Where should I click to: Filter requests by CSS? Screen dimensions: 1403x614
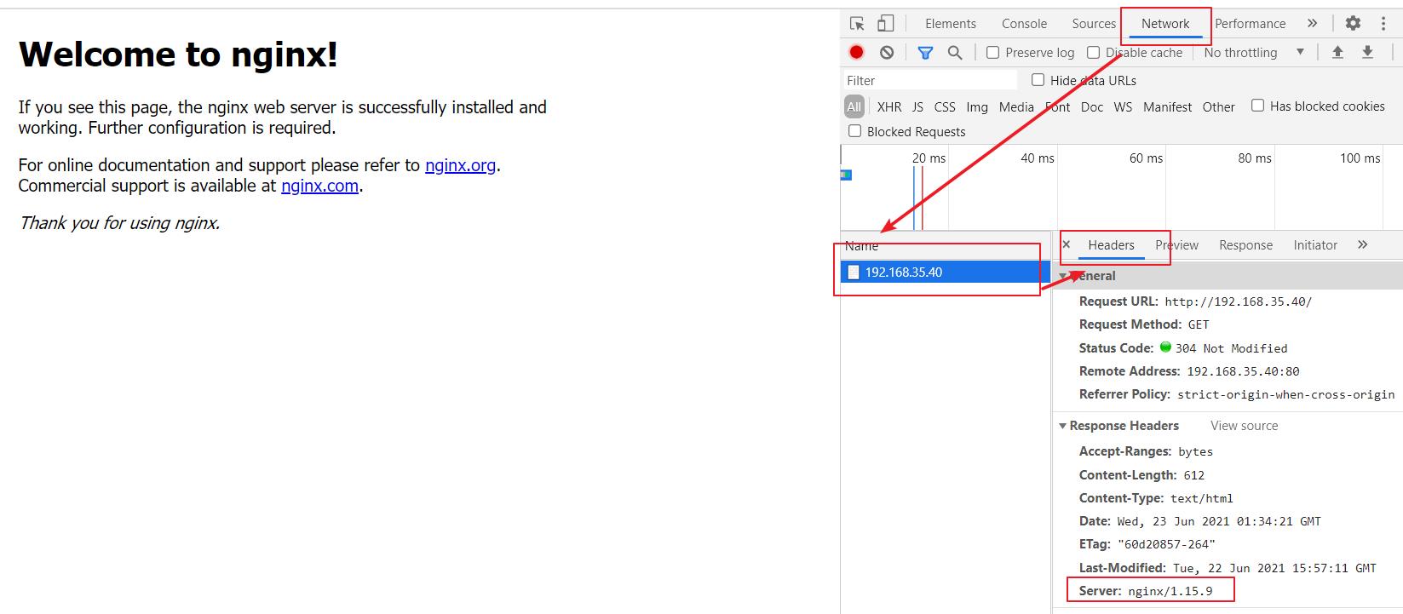point(945,106)
